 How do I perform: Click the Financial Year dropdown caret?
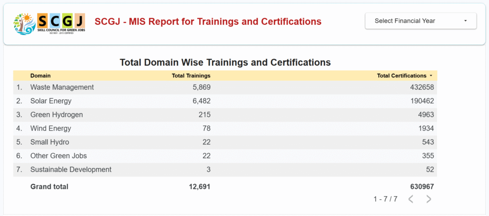(x=465, y=21)
